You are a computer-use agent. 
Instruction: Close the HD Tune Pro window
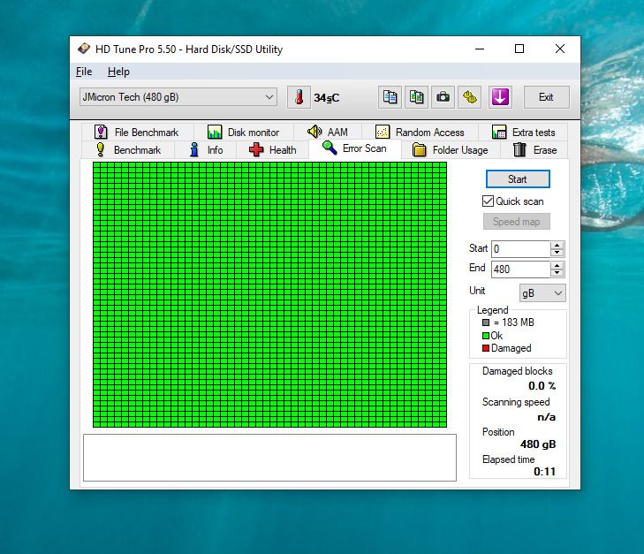(560, 49)
